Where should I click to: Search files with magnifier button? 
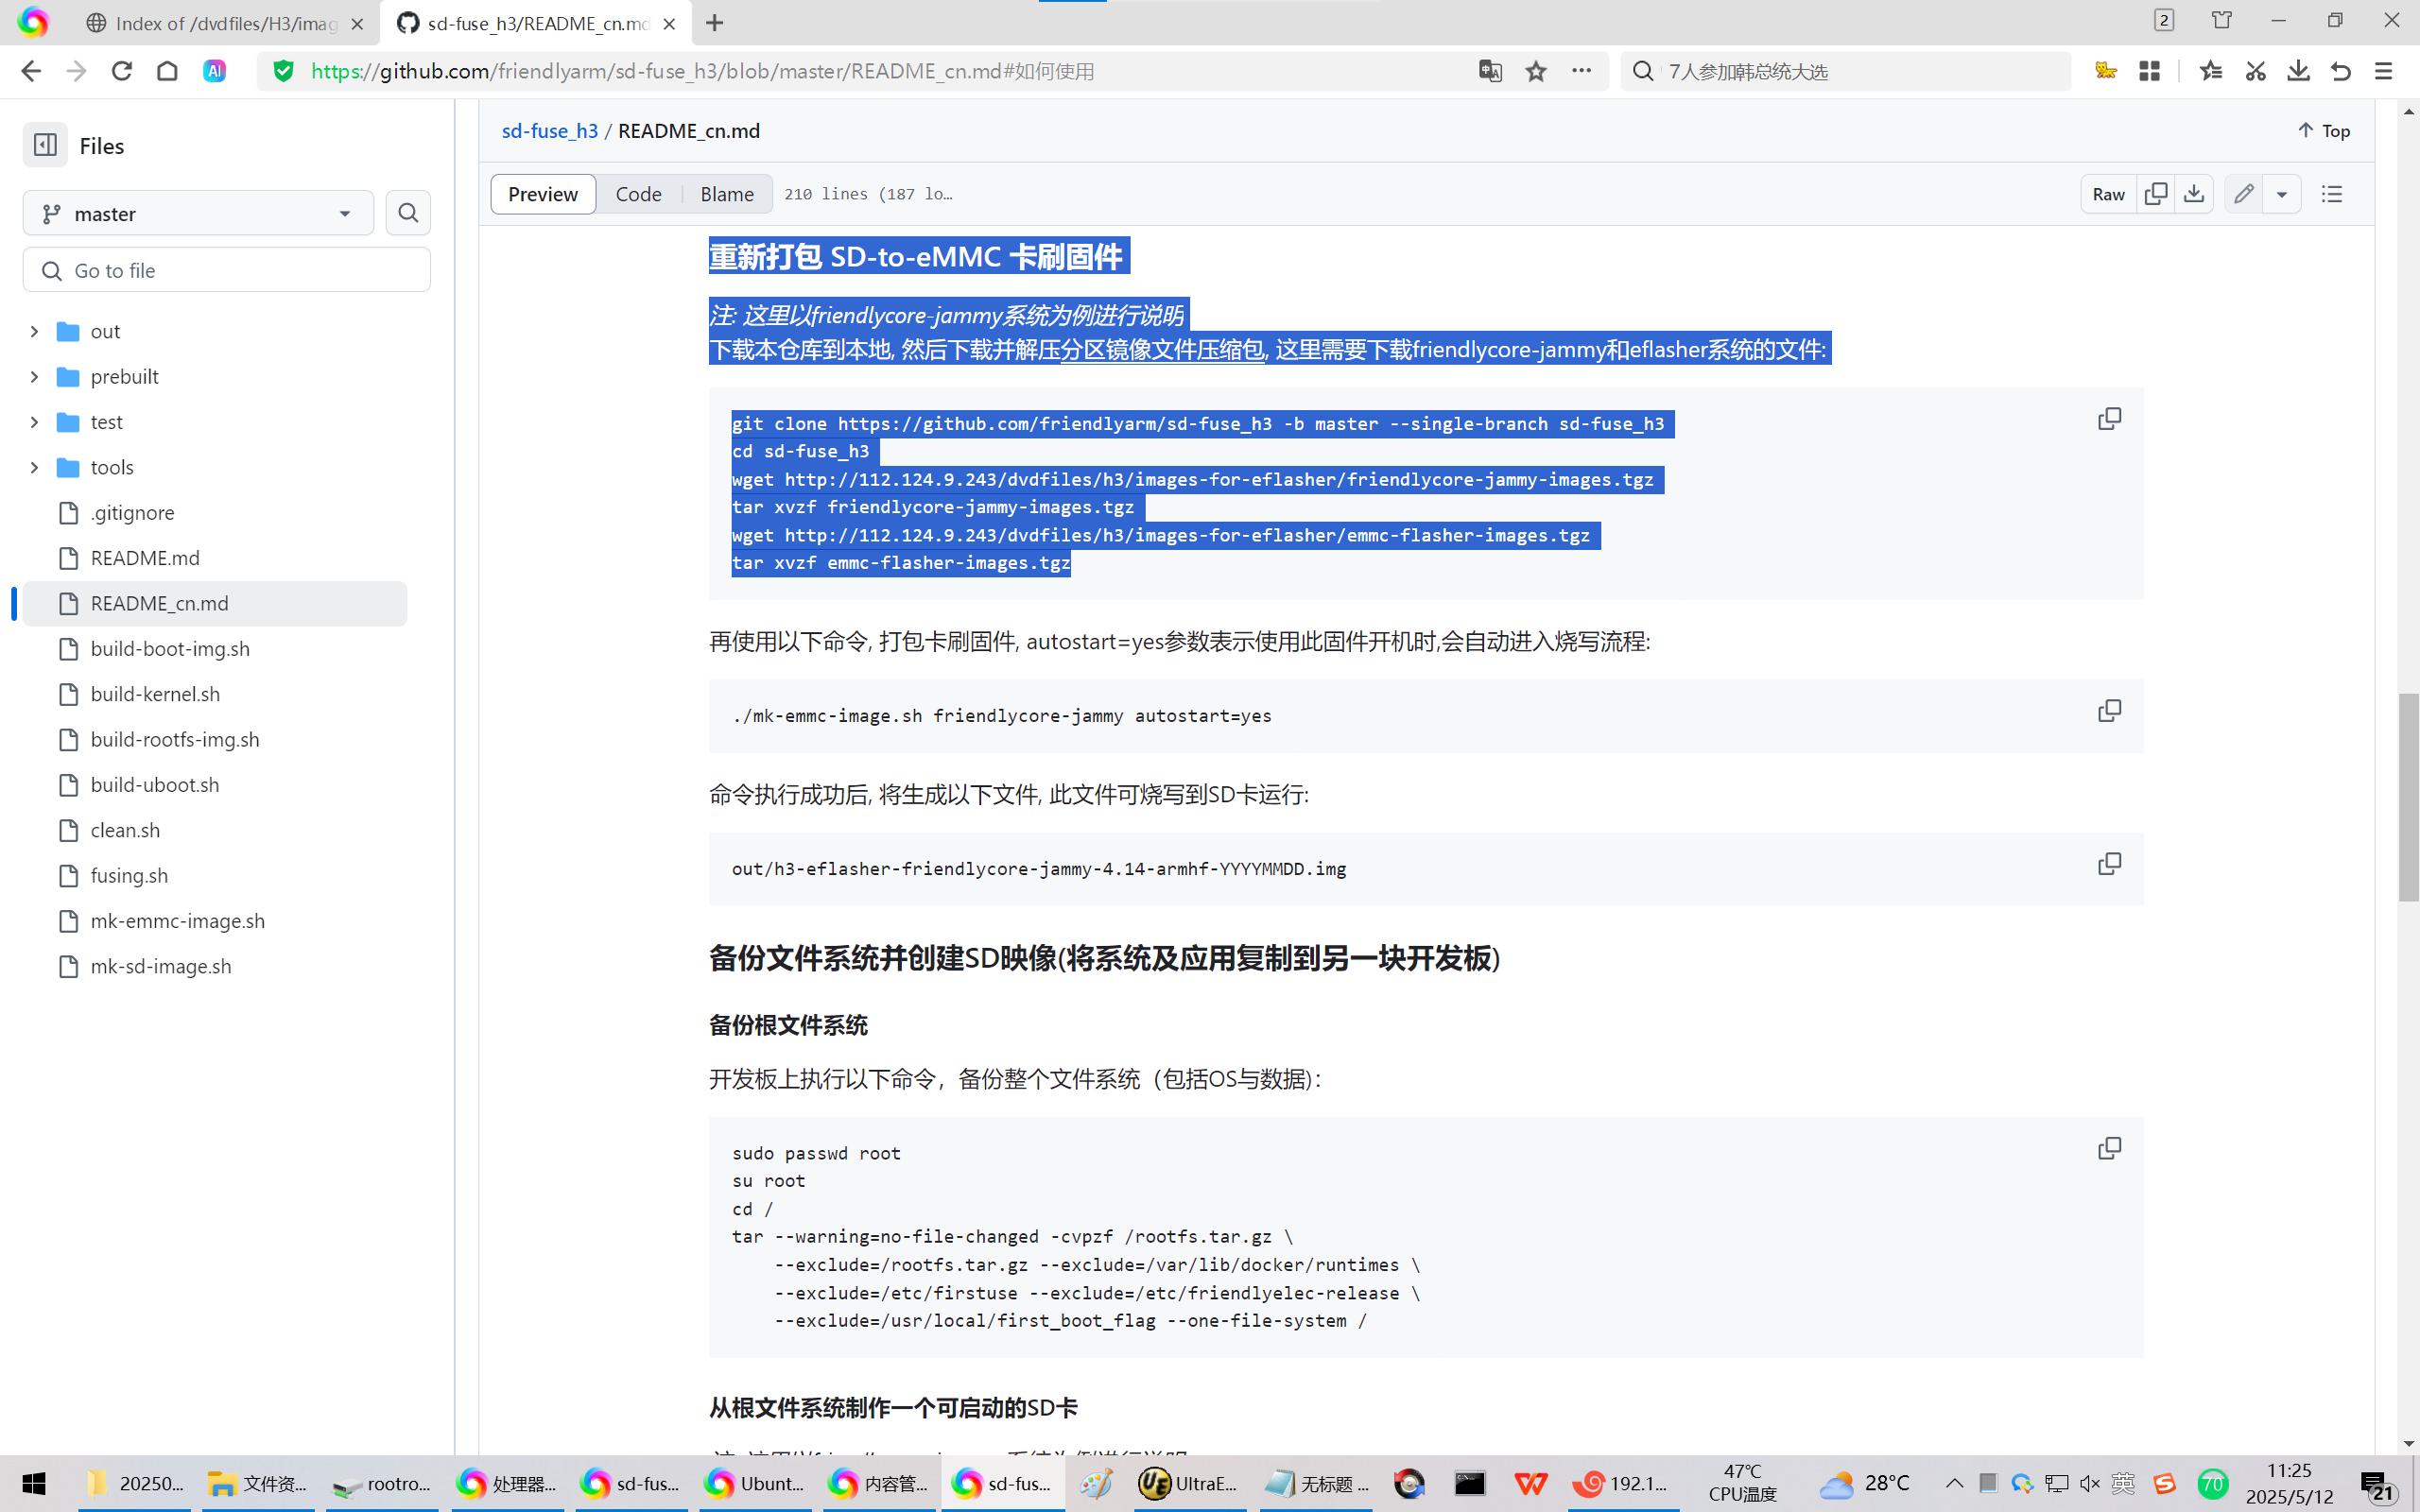408,213
